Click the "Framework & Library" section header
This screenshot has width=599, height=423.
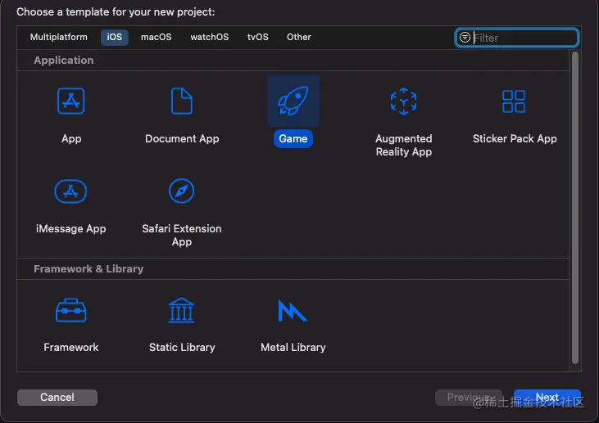pos(88,269)
